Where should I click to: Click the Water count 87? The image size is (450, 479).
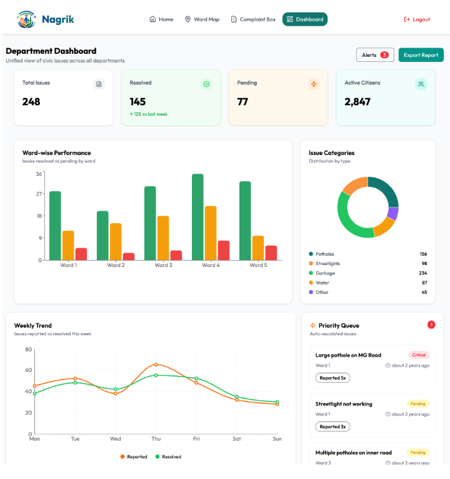[424, 283]
